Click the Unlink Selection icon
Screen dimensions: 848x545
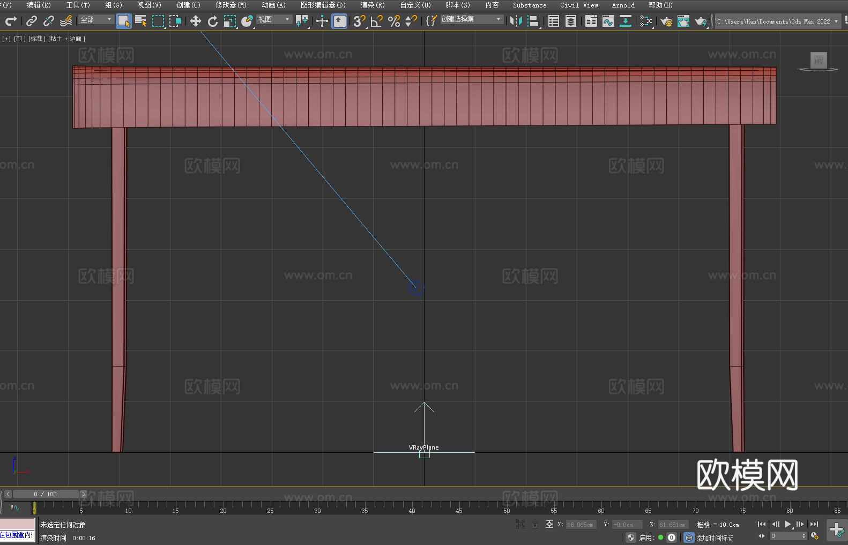coord(49,21)
